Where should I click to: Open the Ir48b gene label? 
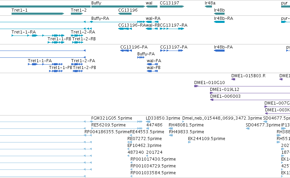219,10
